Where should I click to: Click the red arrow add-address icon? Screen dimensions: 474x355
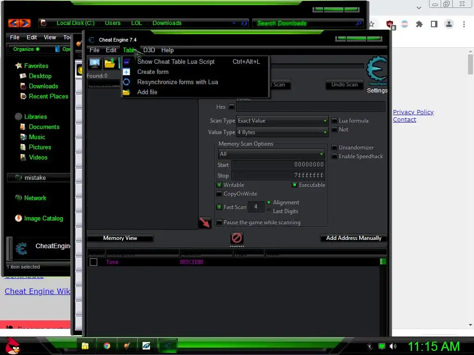point(205,222)
